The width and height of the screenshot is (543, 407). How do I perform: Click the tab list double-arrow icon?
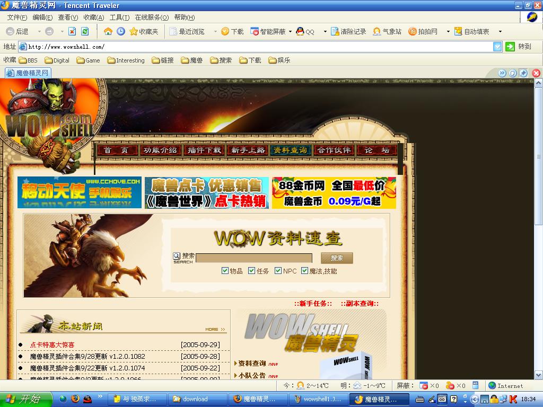point(502,73)
